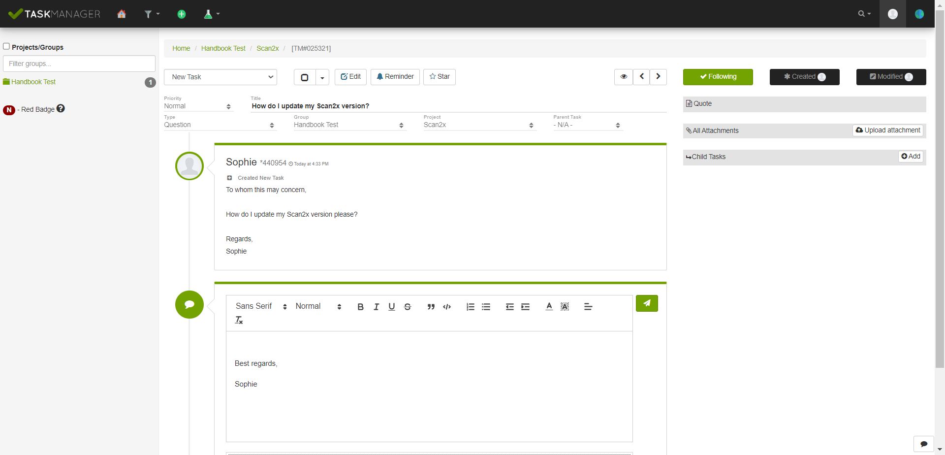Toggle the eye visibility button
This screenshot has width=945, height=455.
tap(624, 77)
